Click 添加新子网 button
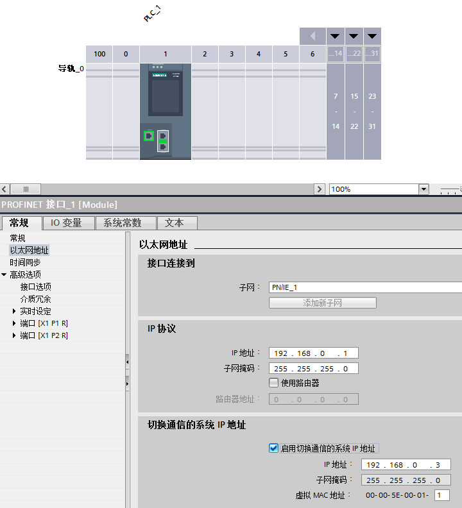This screenshot has width=462, height=508. coord(323,303)
